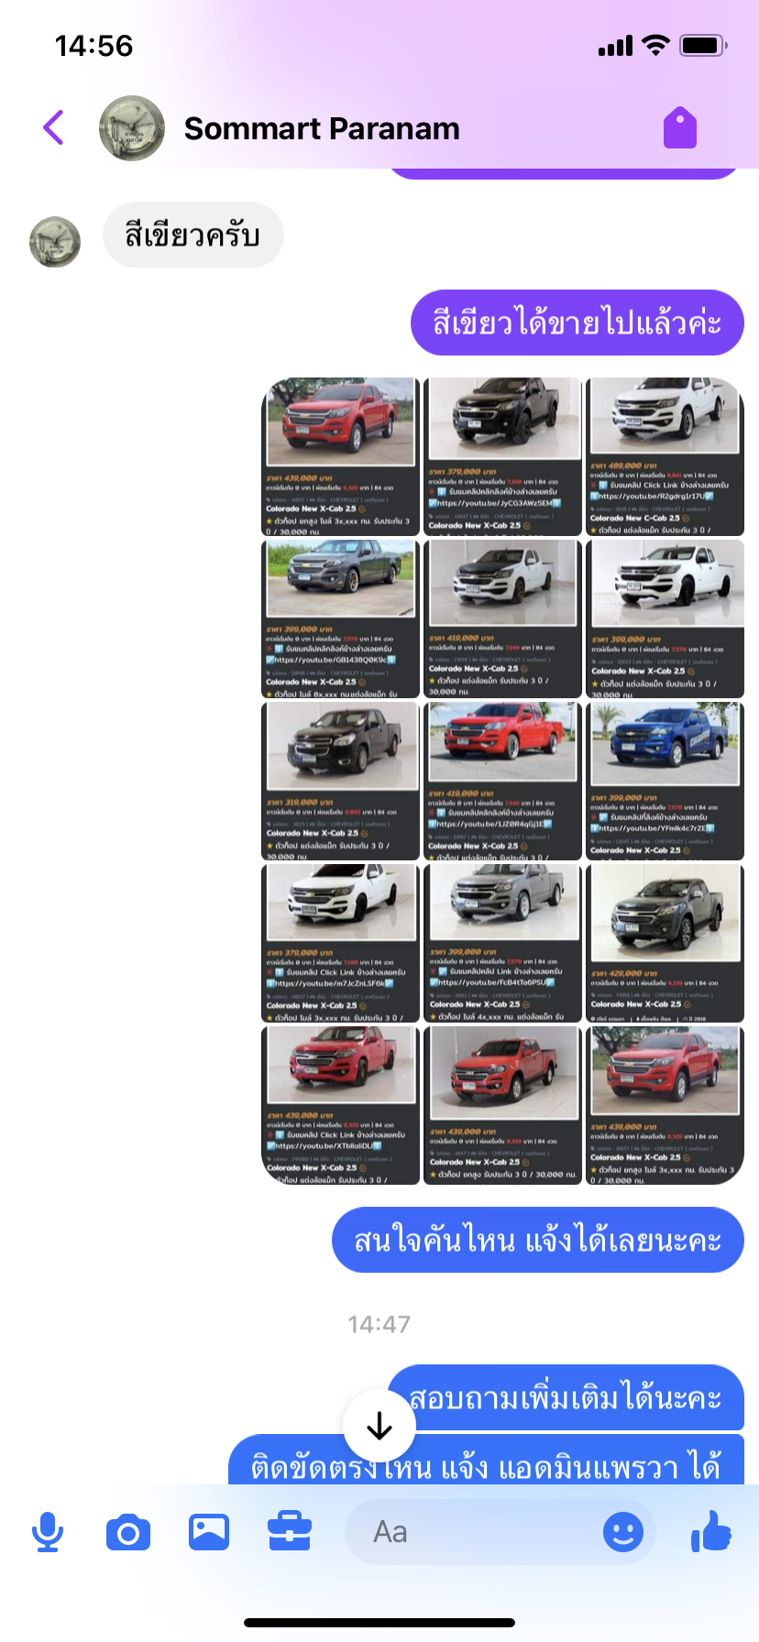Image resolution: width=759 pixels, height=1642 pixels.
Task: Open white truck image priced 489,000
Action: [665, 456]
